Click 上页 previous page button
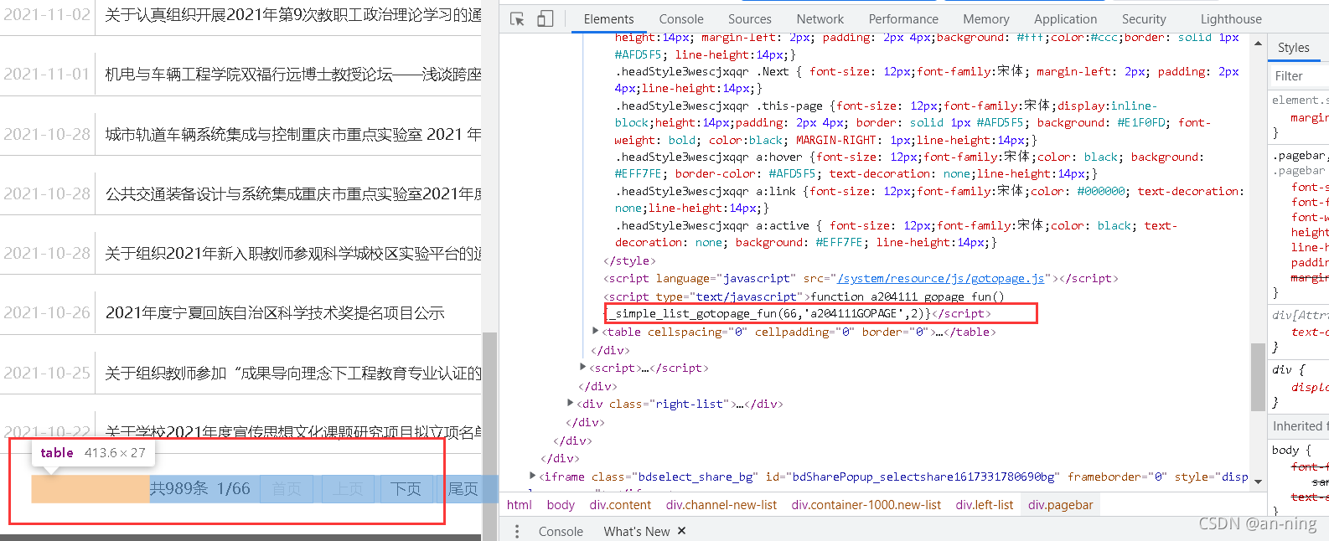 coord(349,488)
